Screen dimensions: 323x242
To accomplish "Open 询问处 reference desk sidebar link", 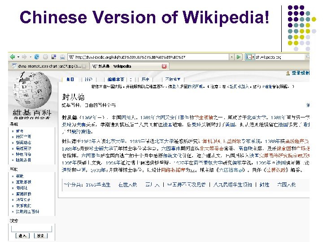I will (x=22, y=188).
